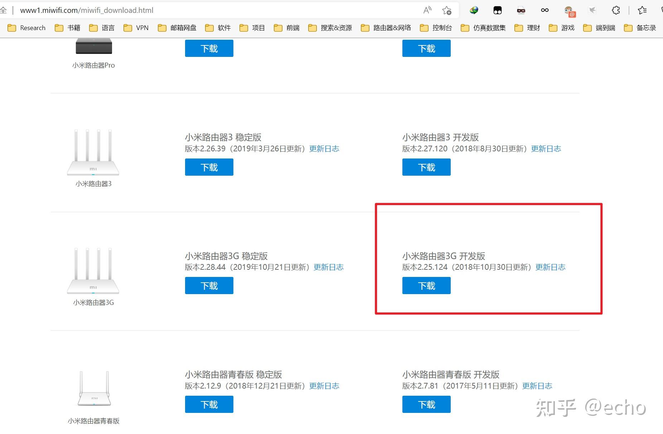
Task: Open the 语言 bookmarks folder
Action: 102,28
